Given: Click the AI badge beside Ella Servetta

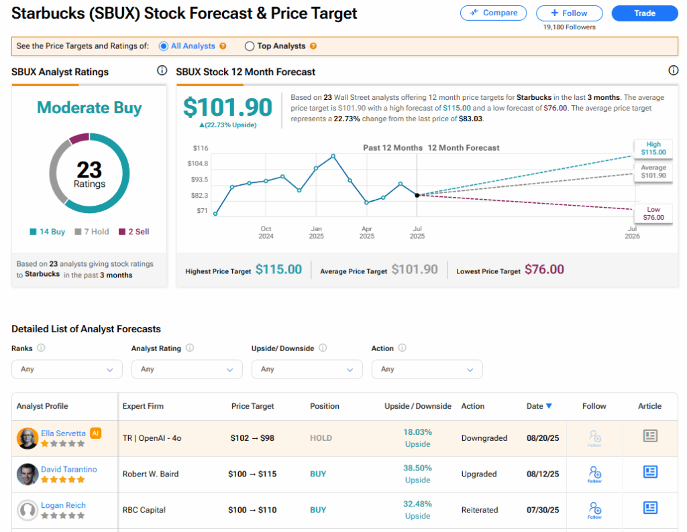Looking at the screenshot, I should tap(95, 433).
